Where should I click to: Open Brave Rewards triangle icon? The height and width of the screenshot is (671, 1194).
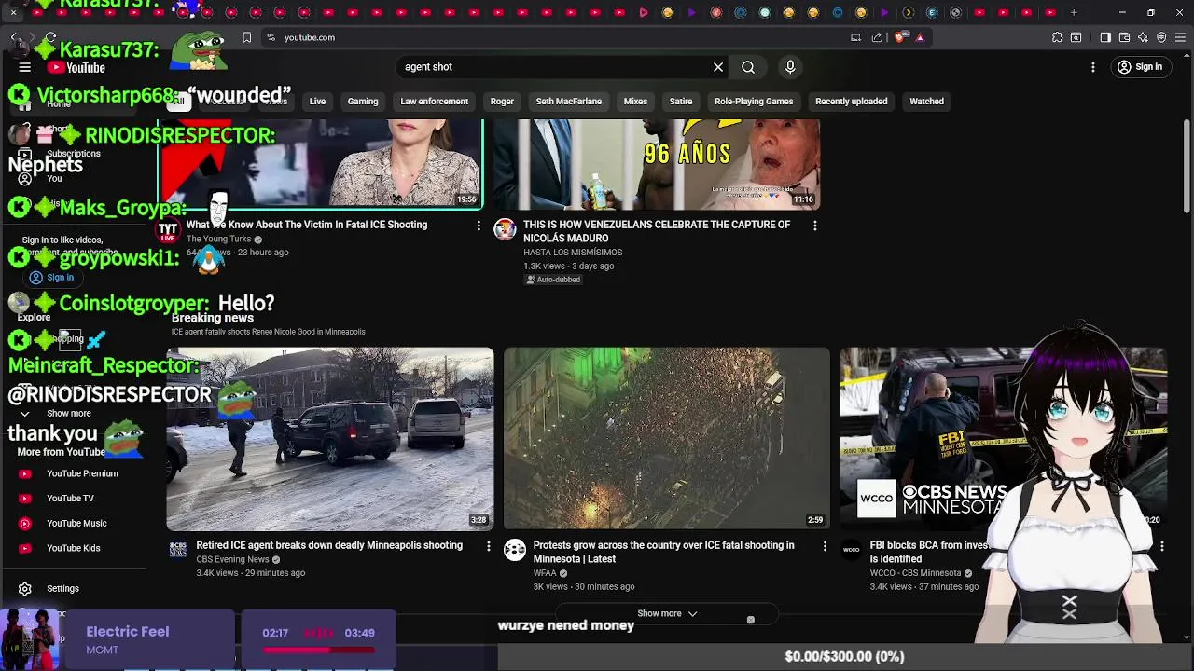920,37
